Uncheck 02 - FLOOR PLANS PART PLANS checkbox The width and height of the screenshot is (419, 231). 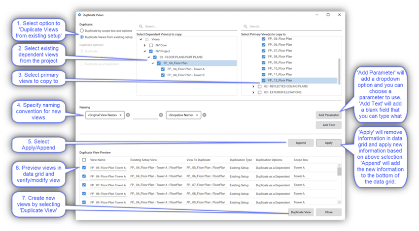coord(155,57)
